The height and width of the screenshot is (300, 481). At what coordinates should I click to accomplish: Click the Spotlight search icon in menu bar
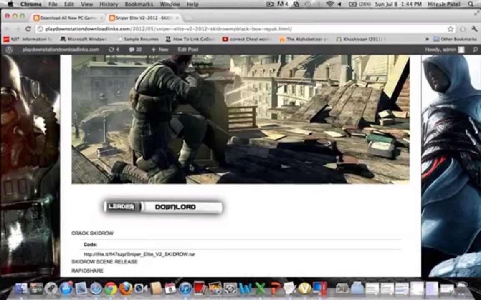471,4
